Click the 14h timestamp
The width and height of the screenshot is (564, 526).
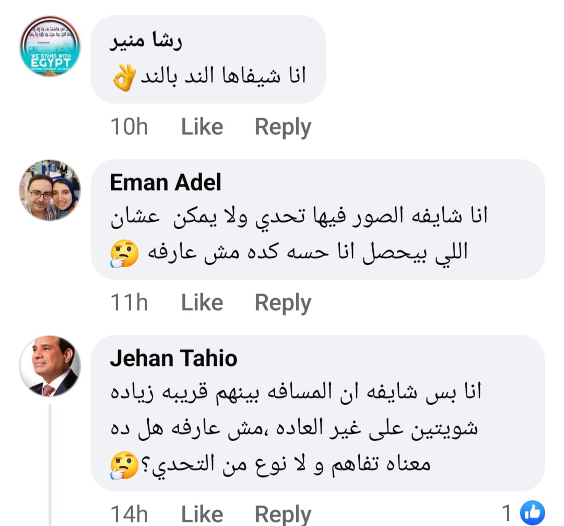click(129, 514)
